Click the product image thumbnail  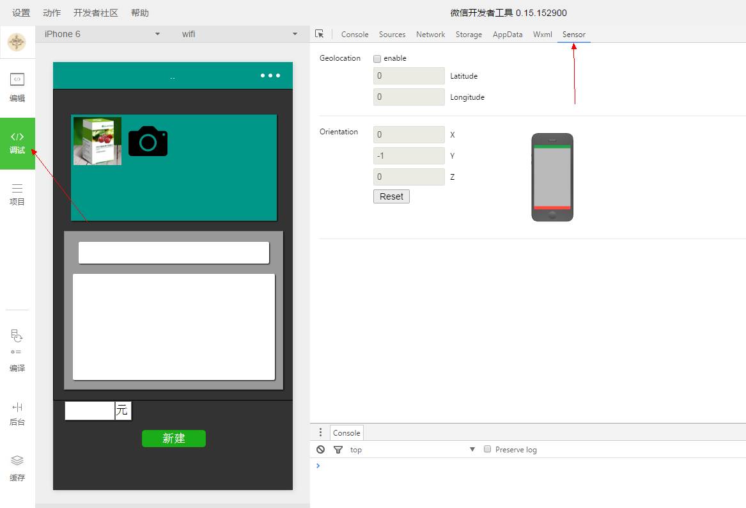97,141
